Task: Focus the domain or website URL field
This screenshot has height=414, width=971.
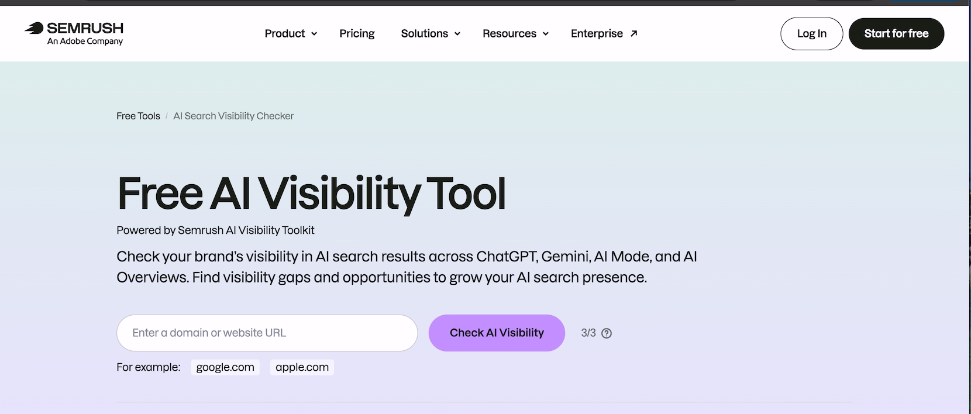Action: 267,333
